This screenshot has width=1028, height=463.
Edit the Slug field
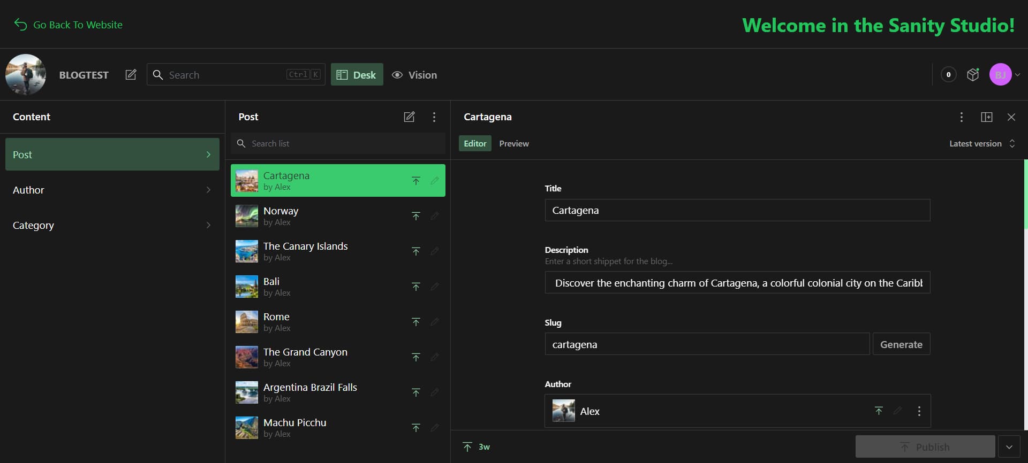click(707, 344)
